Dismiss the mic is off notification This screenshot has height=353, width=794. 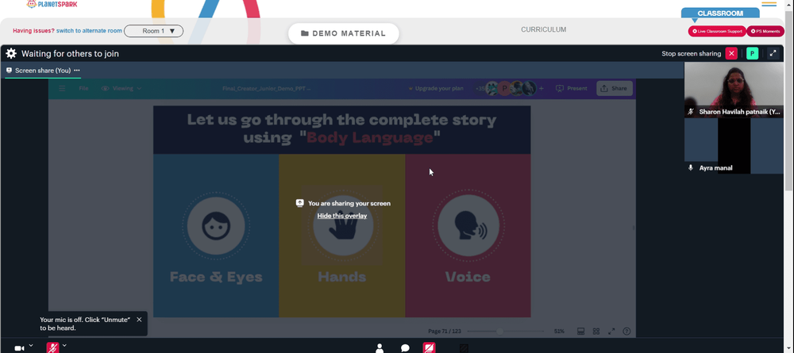pyautogui.click(x=139, y=320)
